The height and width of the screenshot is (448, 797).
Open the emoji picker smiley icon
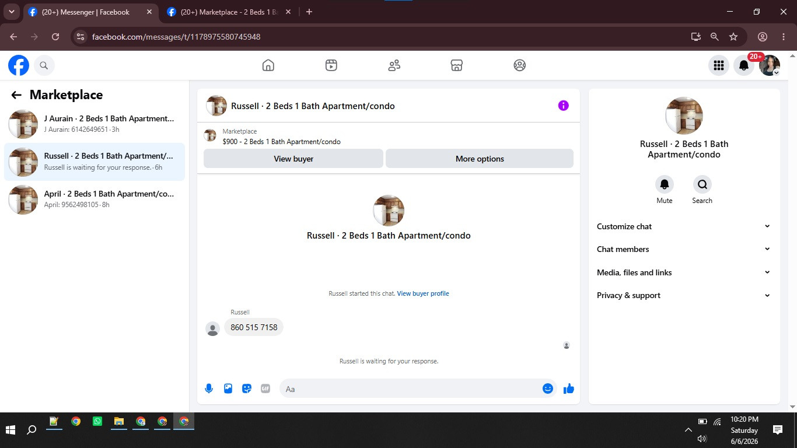coord(547,388)
